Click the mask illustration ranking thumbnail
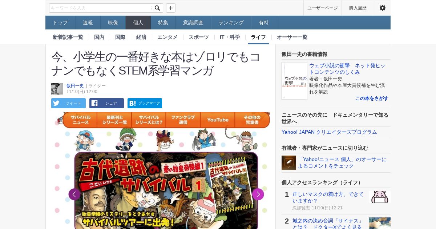 [380, 197]
